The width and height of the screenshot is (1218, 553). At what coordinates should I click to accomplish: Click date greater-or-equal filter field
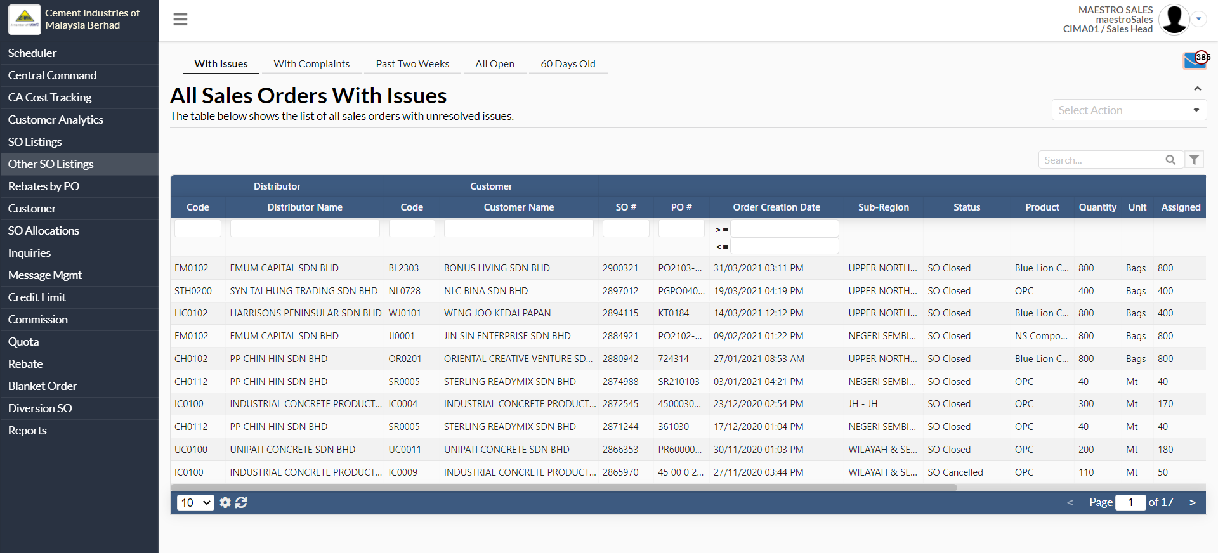pyautogui.click(x=785, y=228)
